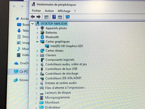Viewport: 145px width, 109px height.
Task: Expand the Bluetooth category
Action: [37, 37]
